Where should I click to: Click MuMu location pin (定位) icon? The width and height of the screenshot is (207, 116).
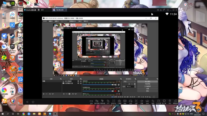coord(170,101)
